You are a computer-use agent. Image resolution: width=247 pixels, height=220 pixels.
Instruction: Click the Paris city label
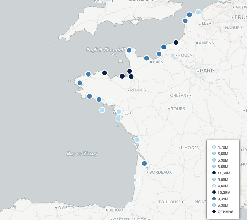point(207,71)
